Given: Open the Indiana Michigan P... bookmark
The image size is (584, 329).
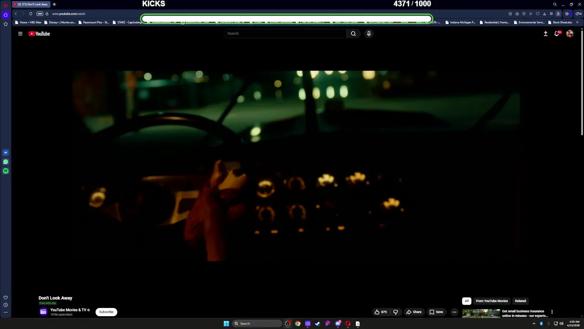Looking at the screenshot, I should click(x=460, y=22).
